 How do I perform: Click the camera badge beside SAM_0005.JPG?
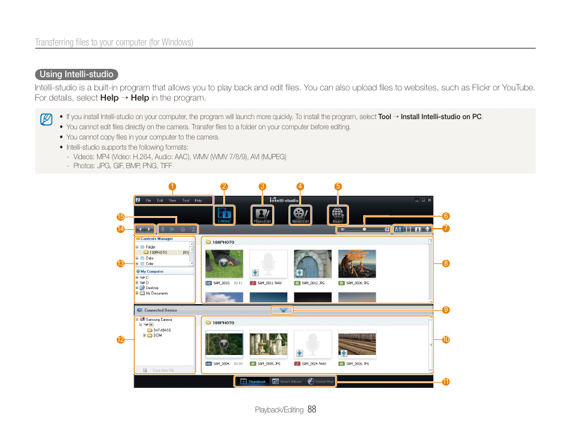(253, 363)
